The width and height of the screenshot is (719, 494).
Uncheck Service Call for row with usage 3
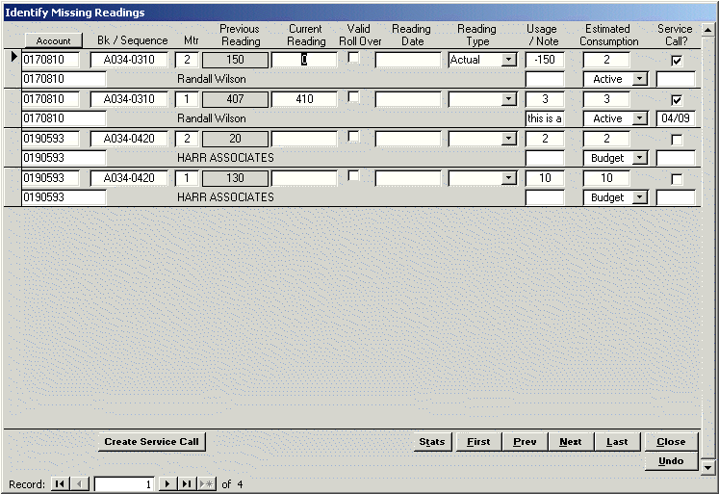tap(677, 100)
